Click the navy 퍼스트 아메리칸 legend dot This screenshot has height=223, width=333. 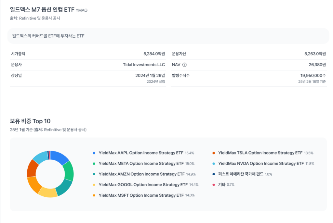pyautogui.click(x=214, y=174)
